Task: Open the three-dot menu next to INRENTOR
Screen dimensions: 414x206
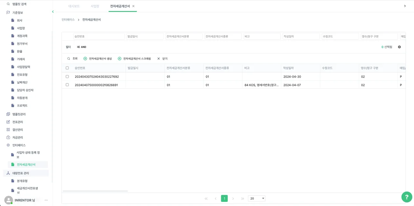Action: point(46,200)
